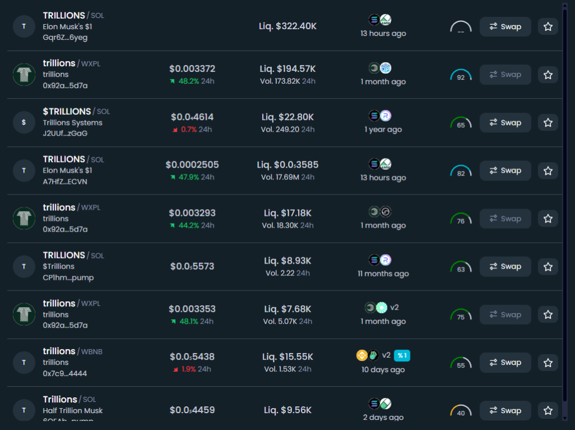The image size is (575, 430).
Task: Star the trillions/WBNB pair as favorite
Action: [x=548, y=363]
